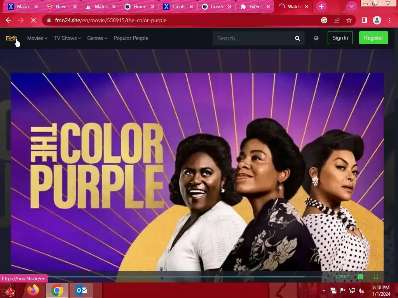Go back with the browser back arrow
This screenshot has width=398, height=298.
coord(9,20)
